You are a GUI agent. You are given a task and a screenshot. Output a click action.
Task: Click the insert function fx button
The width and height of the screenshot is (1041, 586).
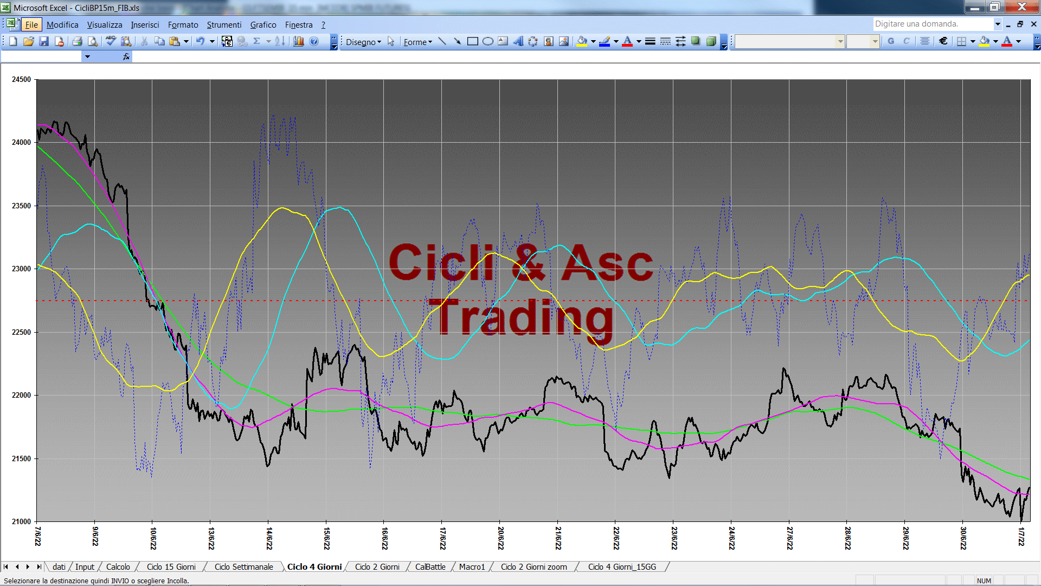point(126,56)
